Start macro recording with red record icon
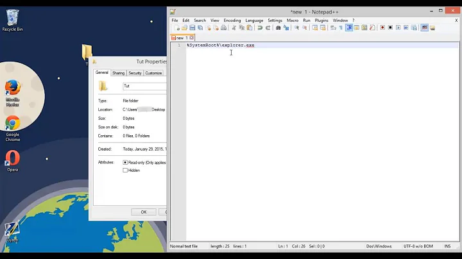 (x=382, y=28)
